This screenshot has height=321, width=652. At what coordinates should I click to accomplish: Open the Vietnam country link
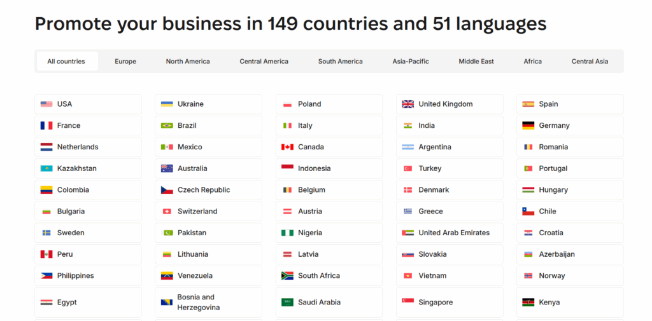(x=450, y=276)
